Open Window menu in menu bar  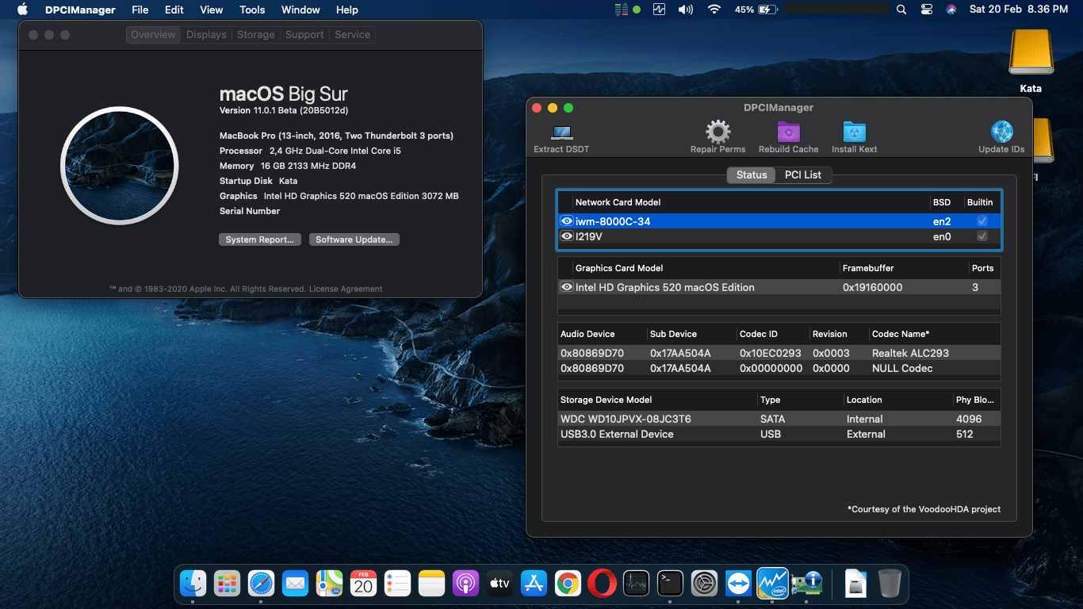coord(300,10)
